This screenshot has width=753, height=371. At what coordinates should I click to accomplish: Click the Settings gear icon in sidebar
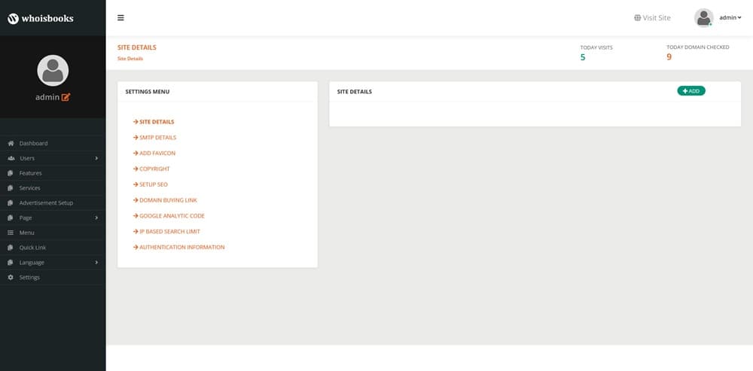click(x=11, y=277)
